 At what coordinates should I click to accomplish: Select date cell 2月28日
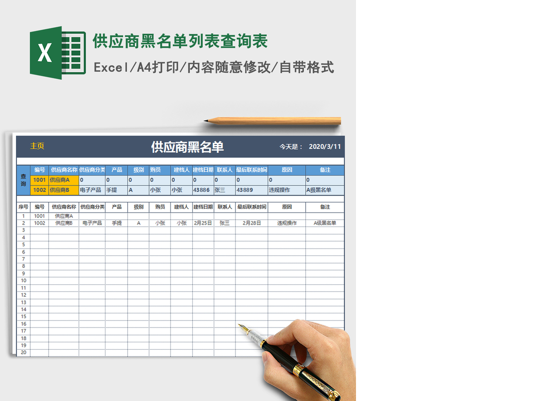[x=252, y=223]
